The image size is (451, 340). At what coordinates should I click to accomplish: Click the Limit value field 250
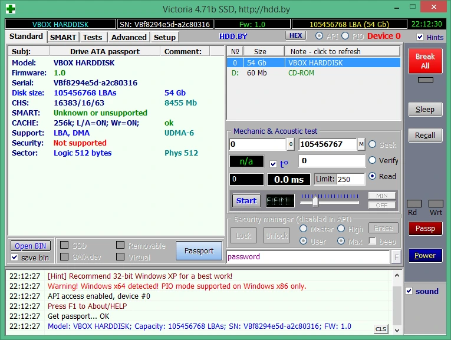(350, 179)
